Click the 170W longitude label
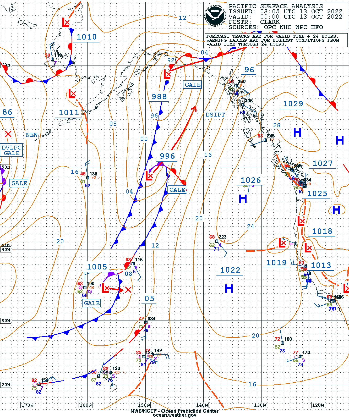 coord(28,405)
